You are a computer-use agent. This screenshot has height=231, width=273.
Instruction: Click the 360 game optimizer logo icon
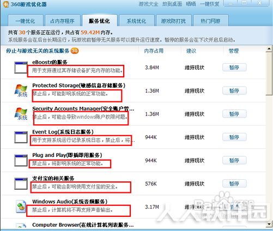click(x=5, y=4)
